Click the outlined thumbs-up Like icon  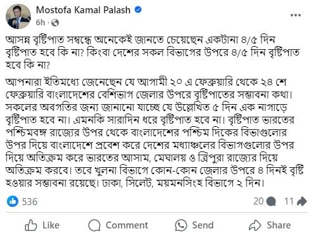31,225
